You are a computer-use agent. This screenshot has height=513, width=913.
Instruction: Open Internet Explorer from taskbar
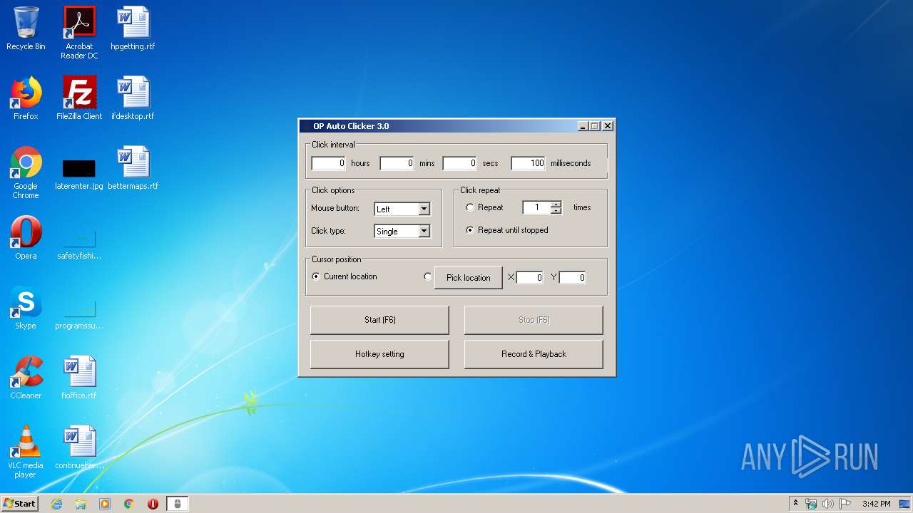point(56,504)
